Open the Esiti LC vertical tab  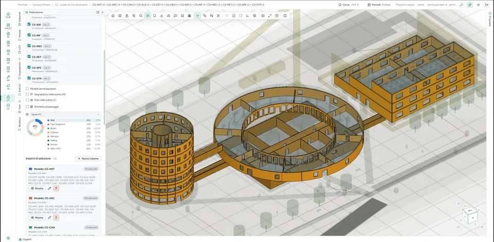pos(20,89)
